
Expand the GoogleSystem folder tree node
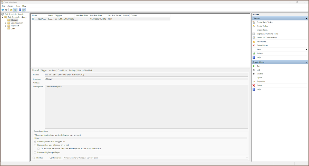6,23
